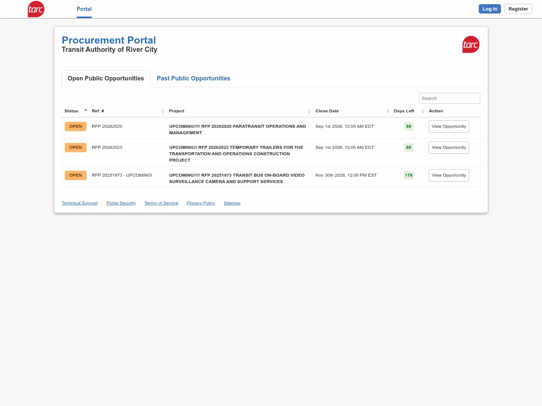Viewport: 542px width, 406px height.
Task: Click close date for RFP 20262023
Action: pos(345,148)
